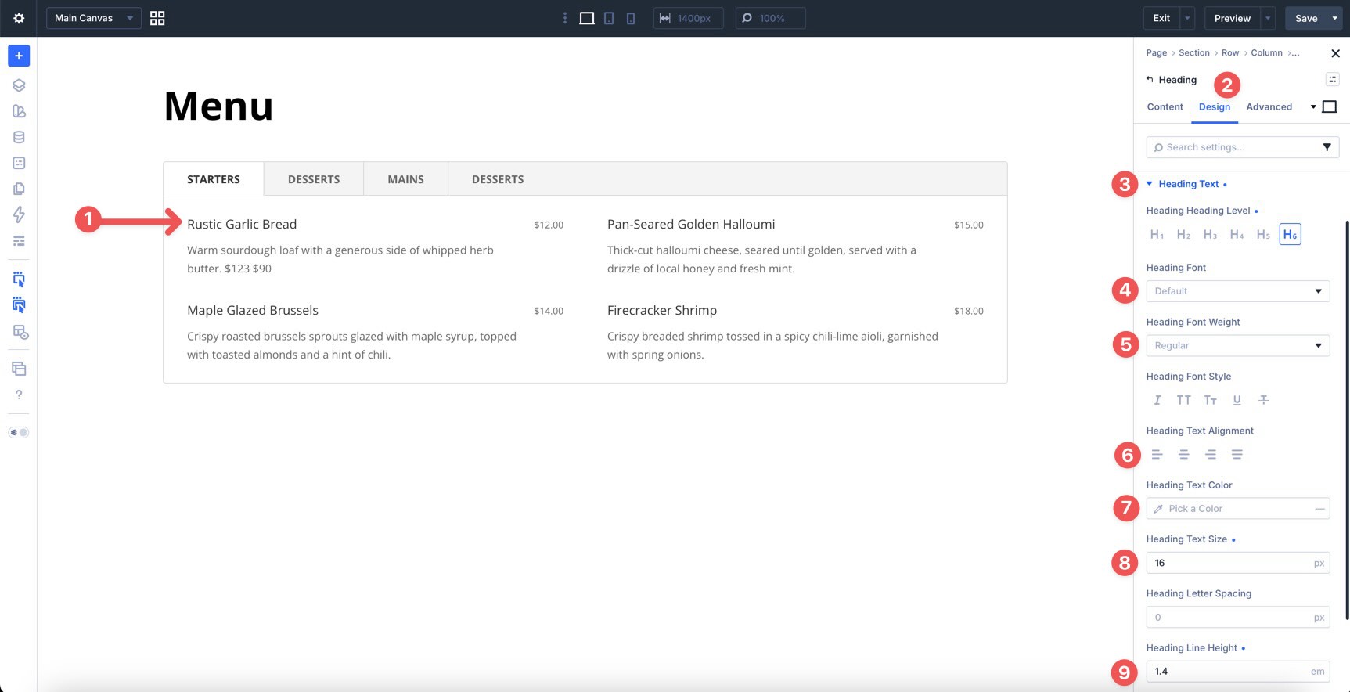This screenshot has width=1350, height=692.
Task: Open the Heading Font dropdown
Action: tap(1237, 291)
